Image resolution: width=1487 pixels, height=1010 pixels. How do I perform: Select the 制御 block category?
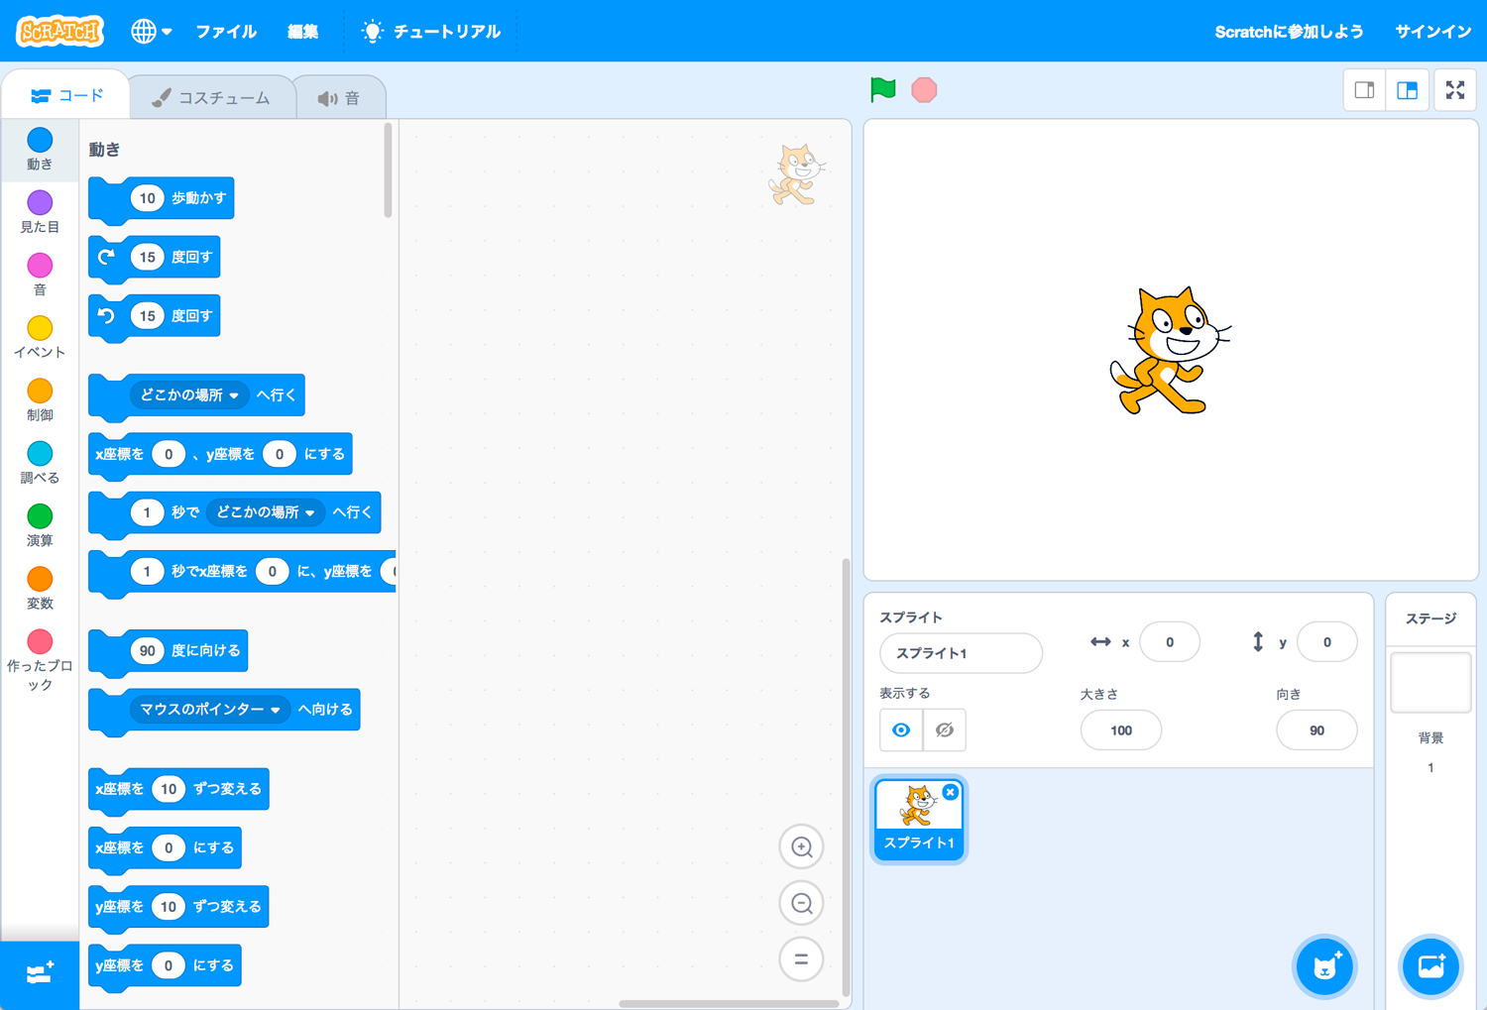[x=40, y=399]
